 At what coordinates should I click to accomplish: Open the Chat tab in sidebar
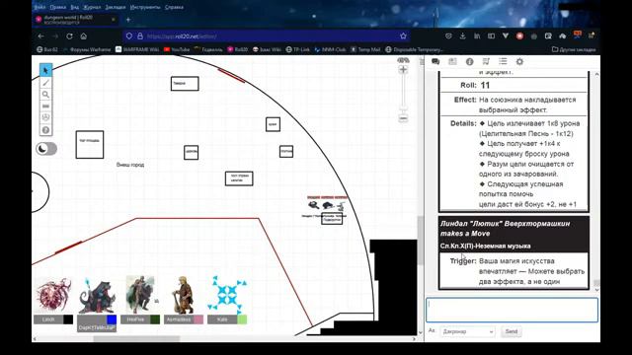435,61
